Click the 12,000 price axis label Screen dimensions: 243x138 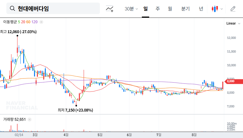[x=231, y=38]
